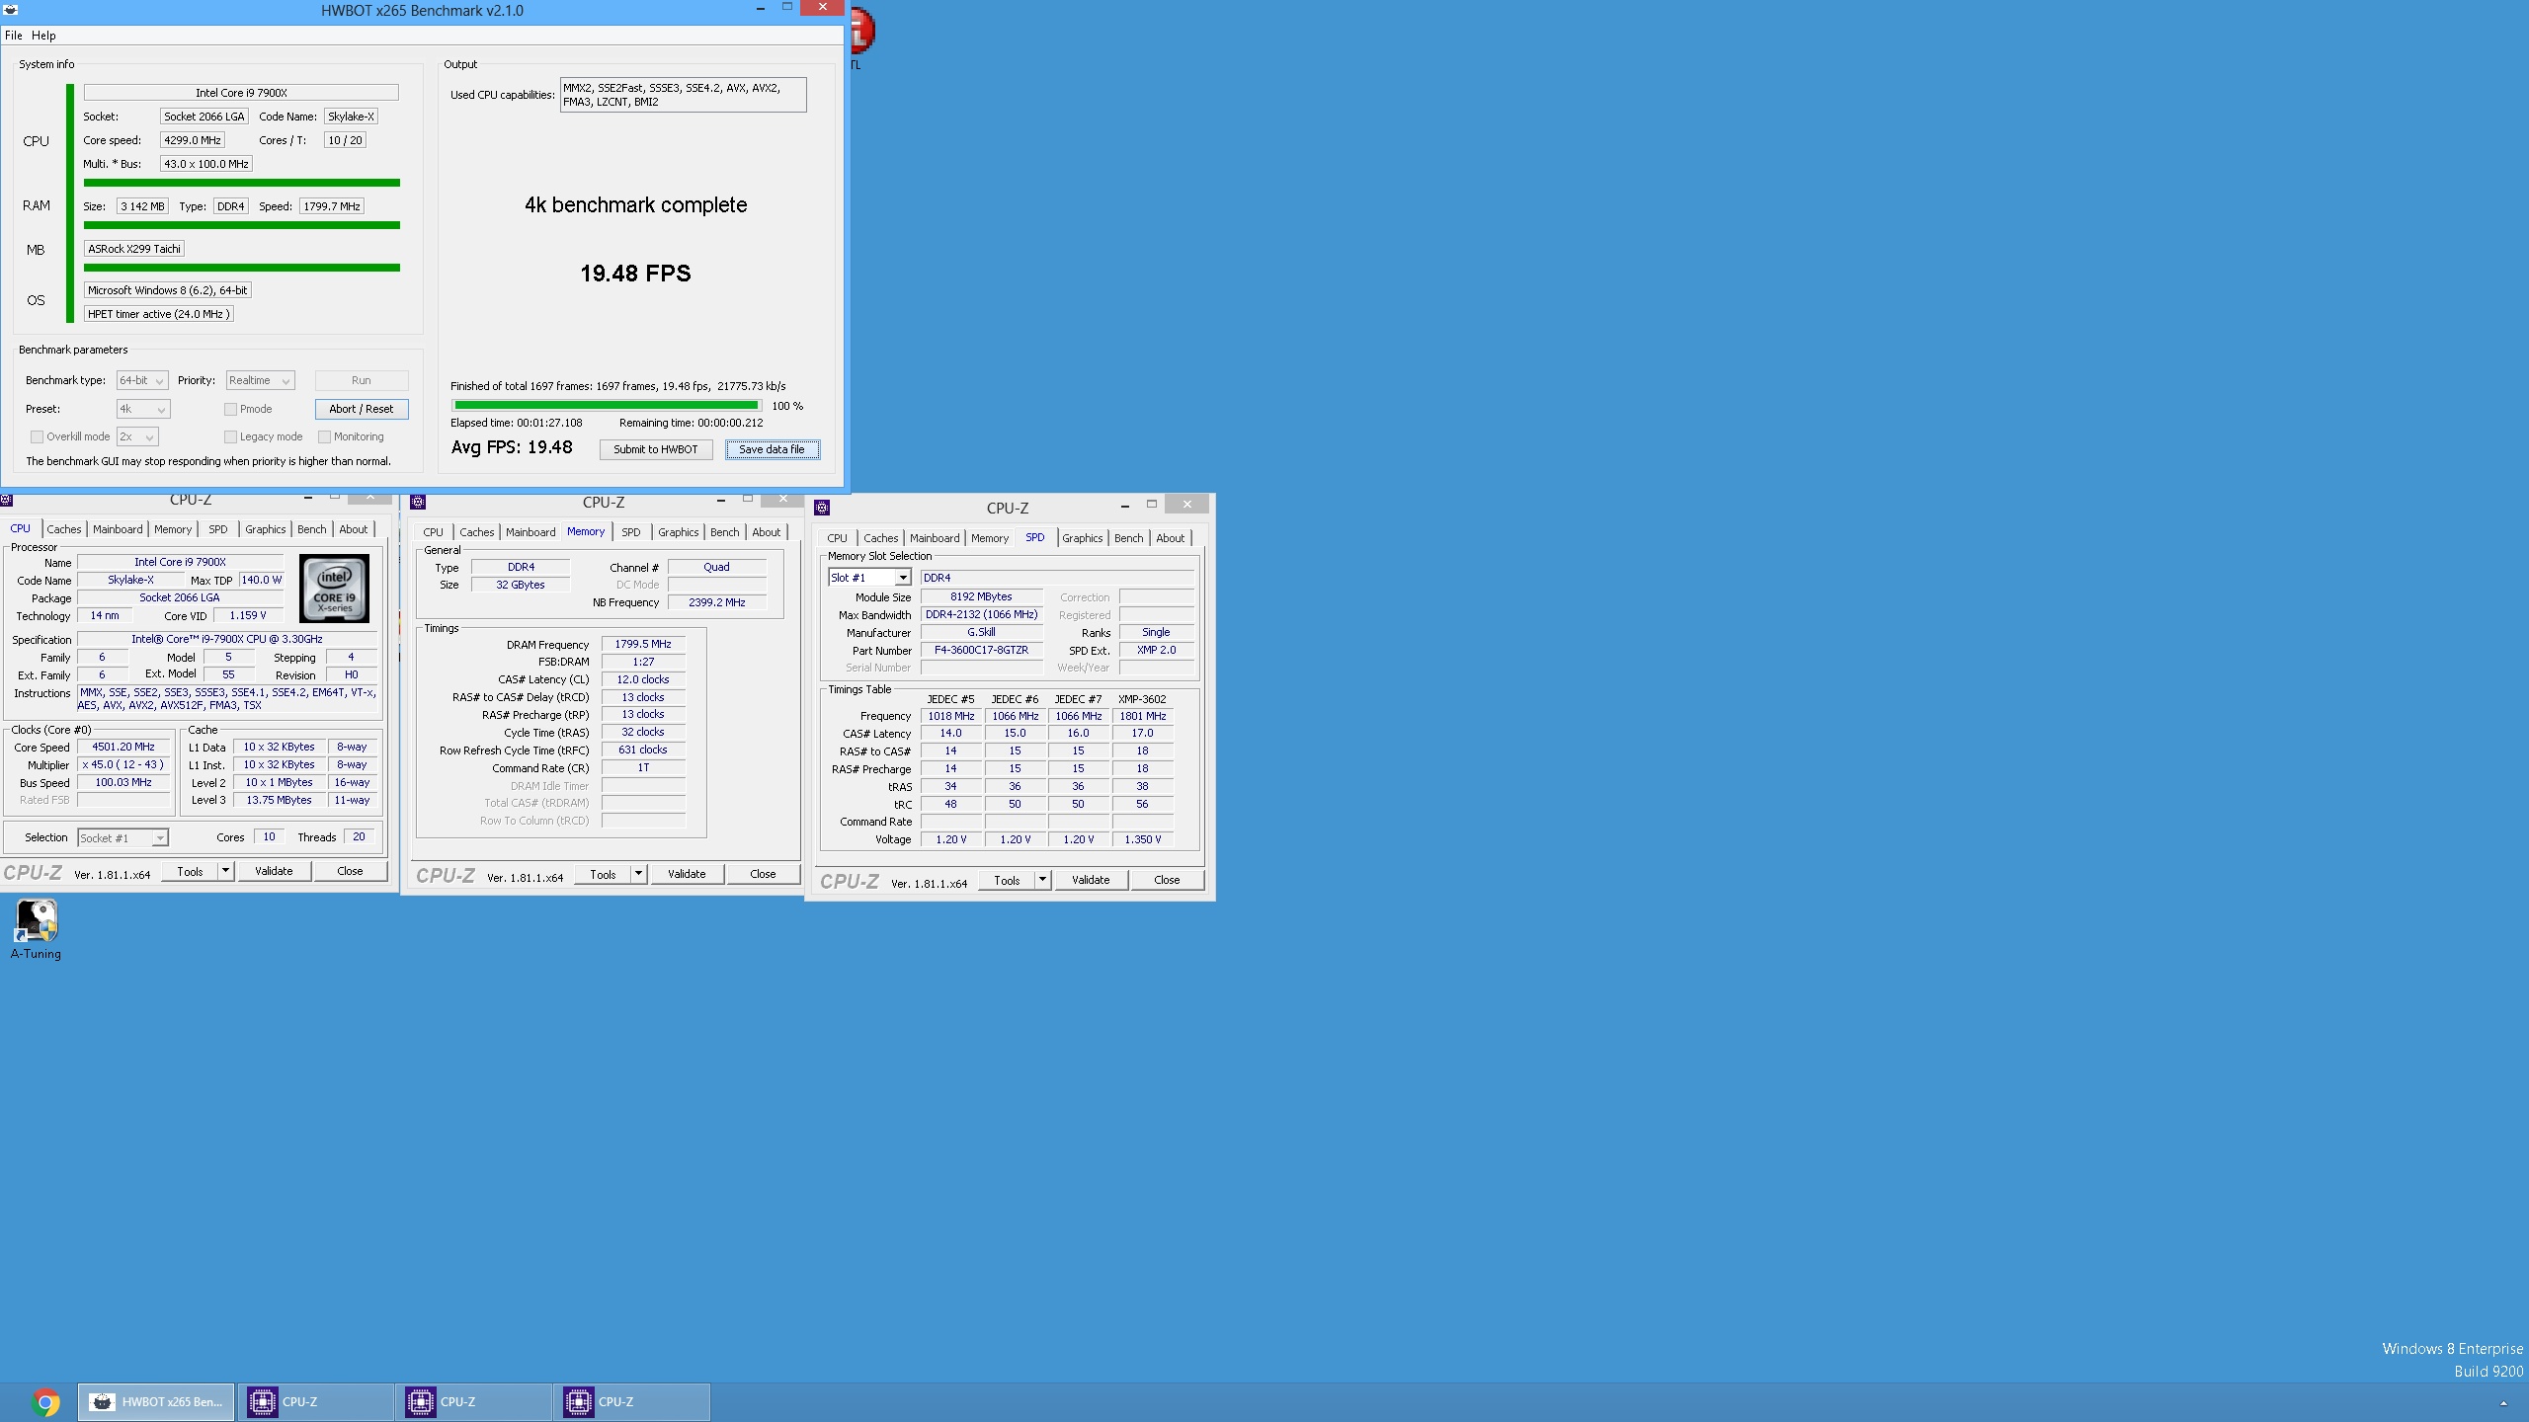The image size is (2529, 1422).
Task: Enable the Pmode checkbox
Action: pos(230,409)
